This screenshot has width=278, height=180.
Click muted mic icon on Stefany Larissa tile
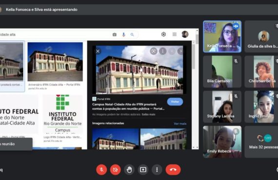236,96
